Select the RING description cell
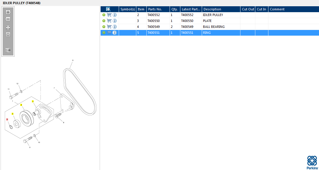Viewport: 319px width, 170px height. point(221,33)
